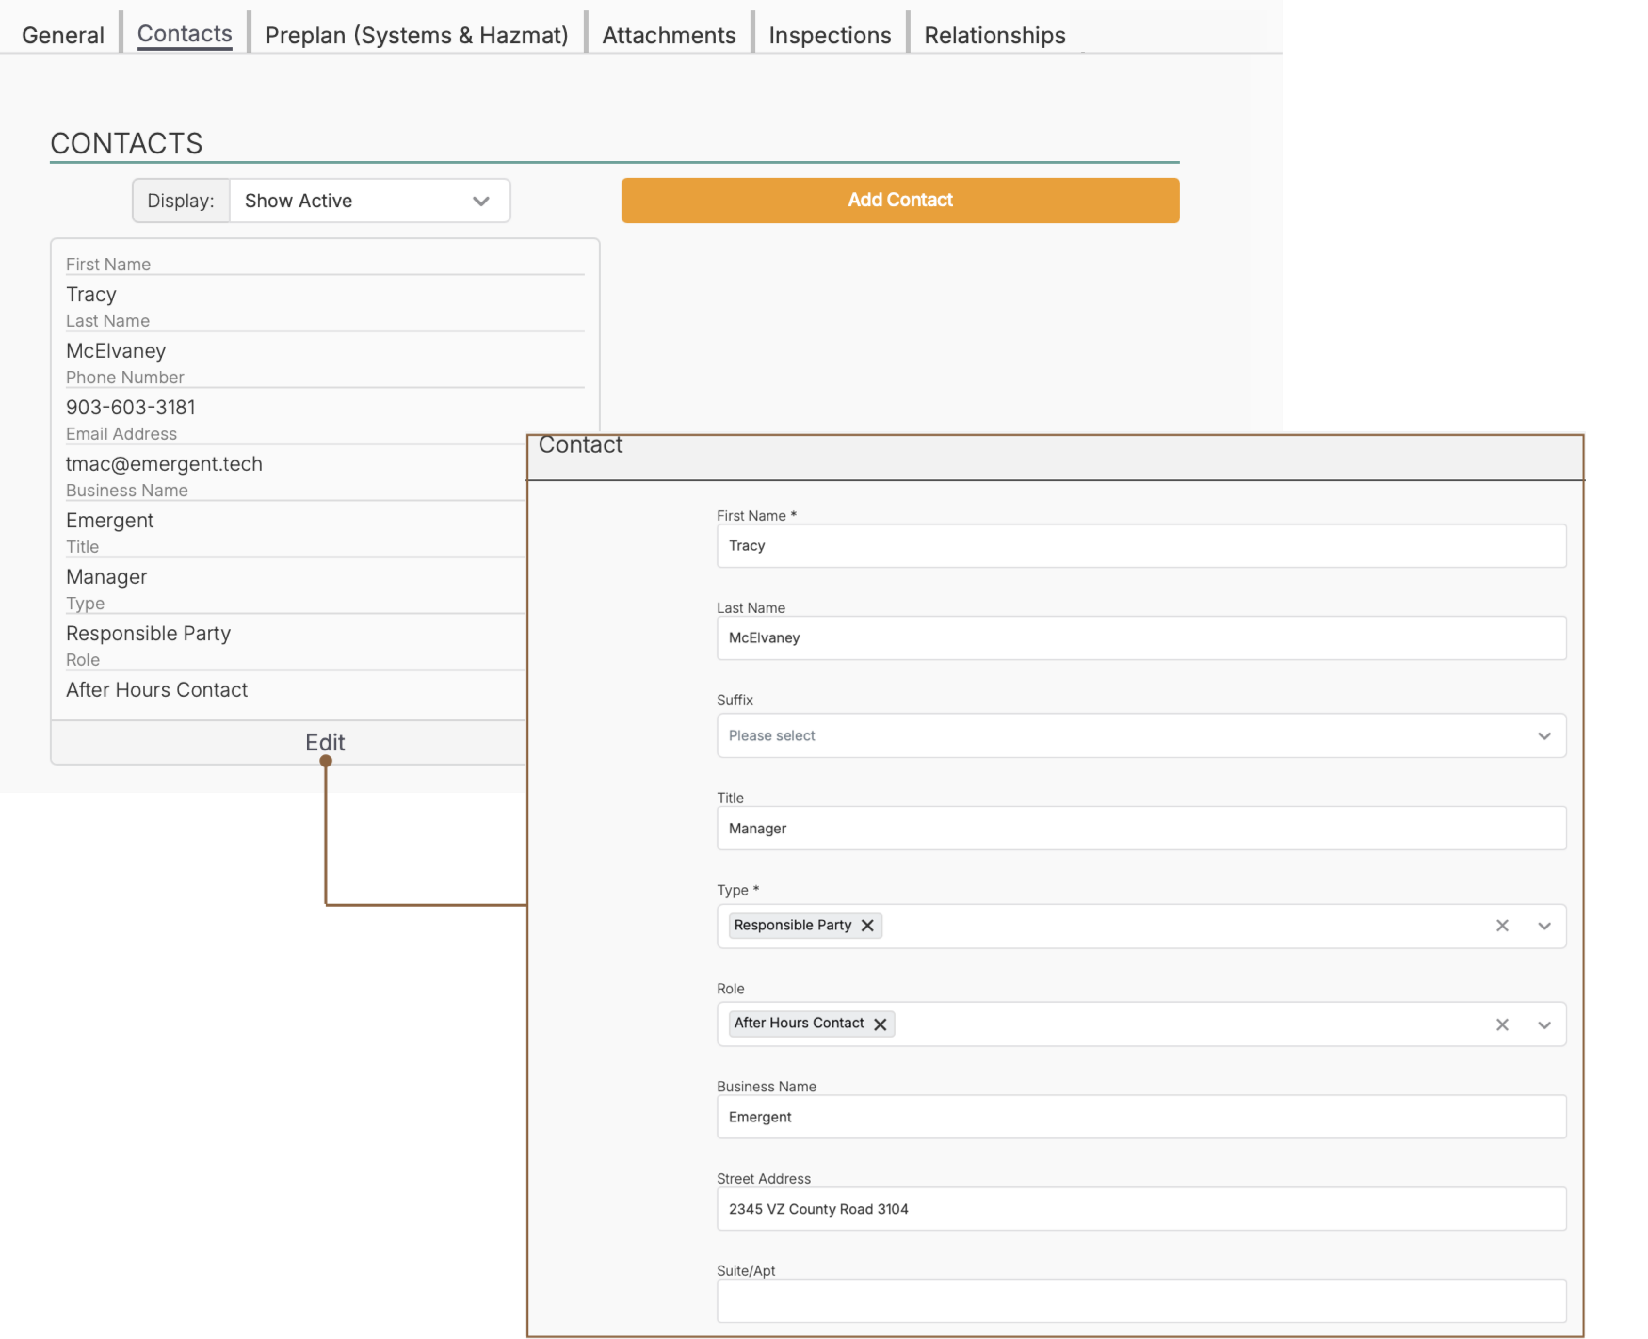Expand the Role dropdown arrow

point(1544,1024)
